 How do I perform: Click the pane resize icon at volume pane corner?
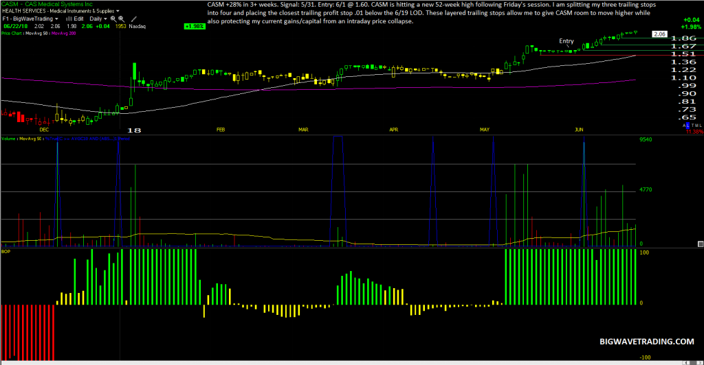(x=701, y=244)
